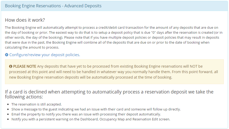Click the "How does it work?" heading
Viewport: 229px width, 129px height.
coord(25,20)
